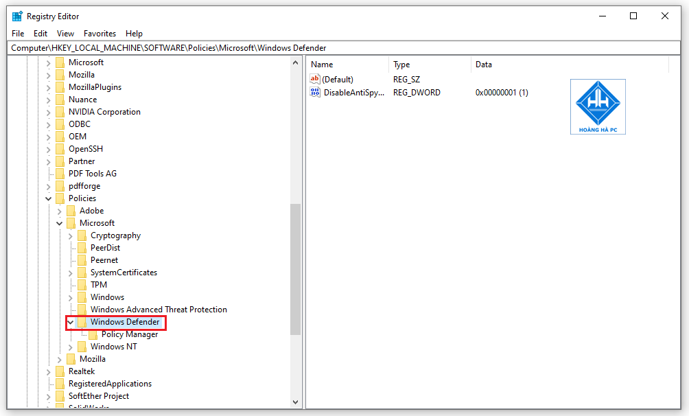Image resolution: width=689 pixels, height=416 pixels.
Task: Click the REG_DWORD type cell
Action: tap(417, 93)
